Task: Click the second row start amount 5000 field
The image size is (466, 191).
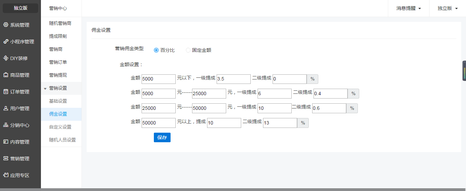Action: [x=159, y=93]
